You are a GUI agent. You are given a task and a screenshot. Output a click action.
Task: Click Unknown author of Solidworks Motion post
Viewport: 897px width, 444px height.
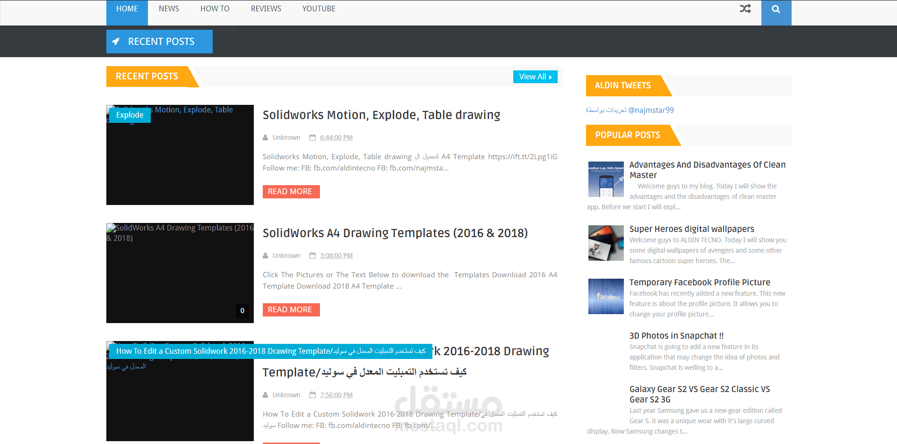(286, 137)
